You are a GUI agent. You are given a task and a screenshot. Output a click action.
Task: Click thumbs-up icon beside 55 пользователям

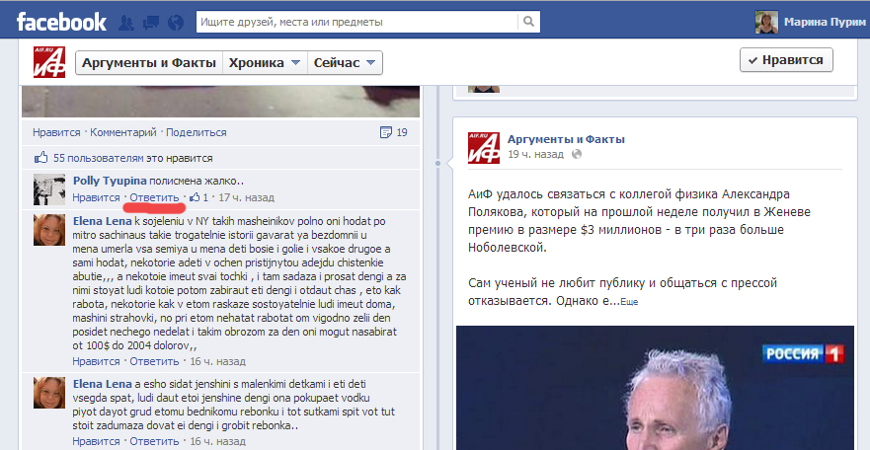pos(40,157)
